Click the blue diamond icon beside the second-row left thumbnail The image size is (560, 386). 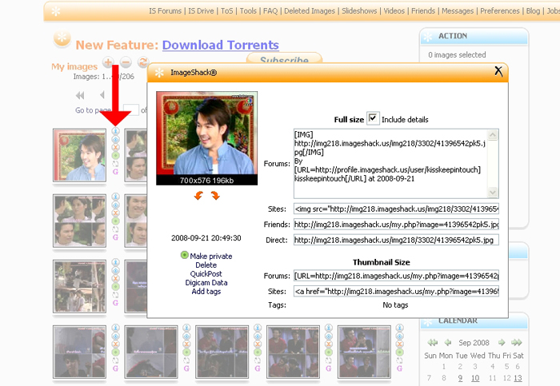pos(115,205)
